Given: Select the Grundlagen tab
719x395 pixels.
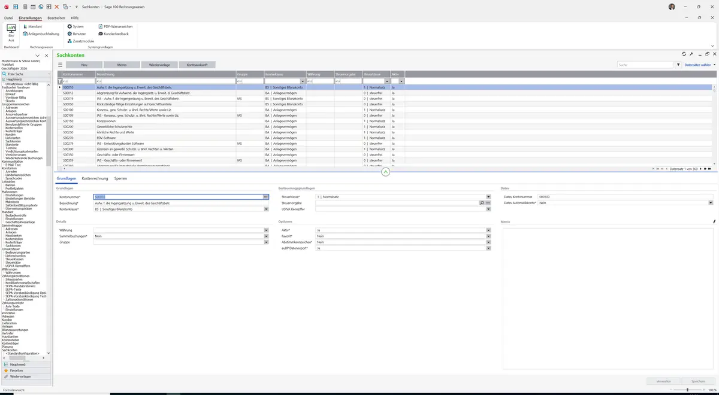Looking at the screenshot, I should coord(67,178).
